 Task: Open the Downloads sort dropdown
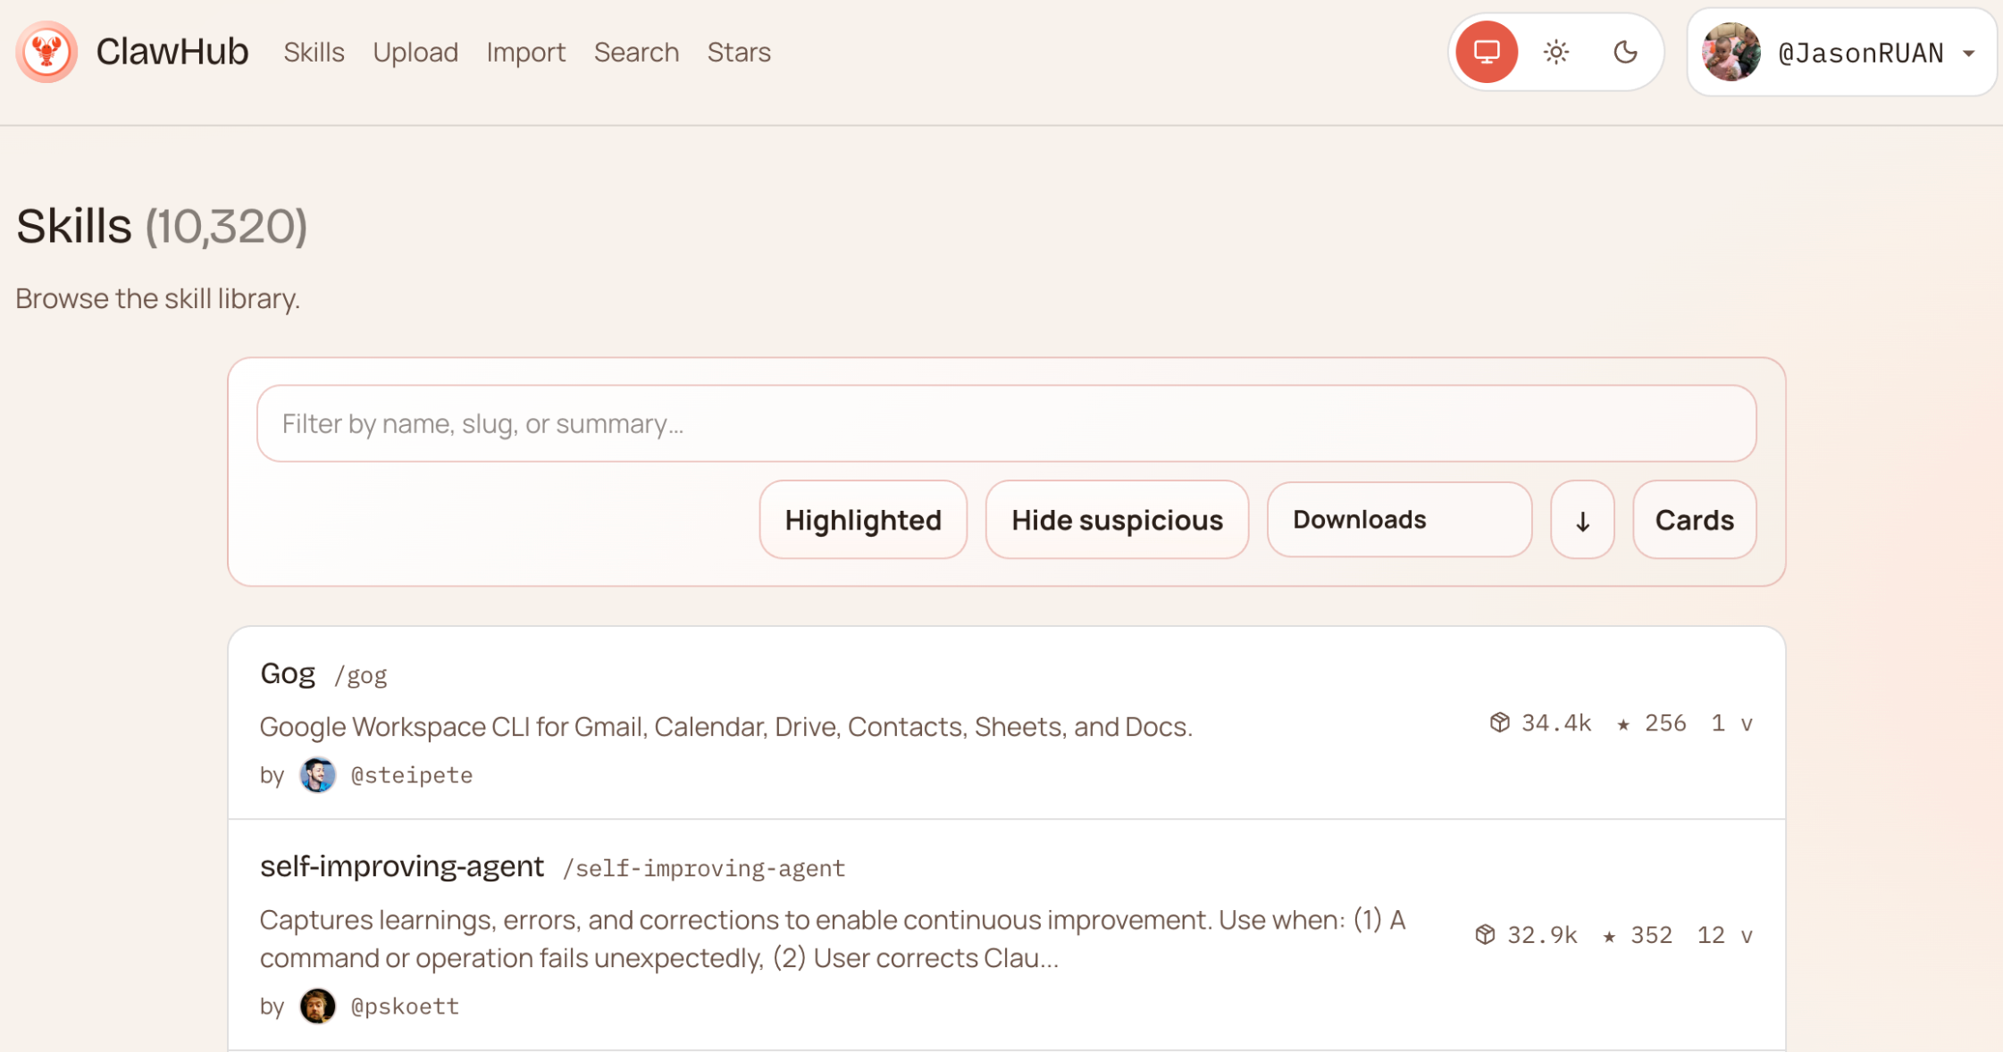[x=1399, y=519]
